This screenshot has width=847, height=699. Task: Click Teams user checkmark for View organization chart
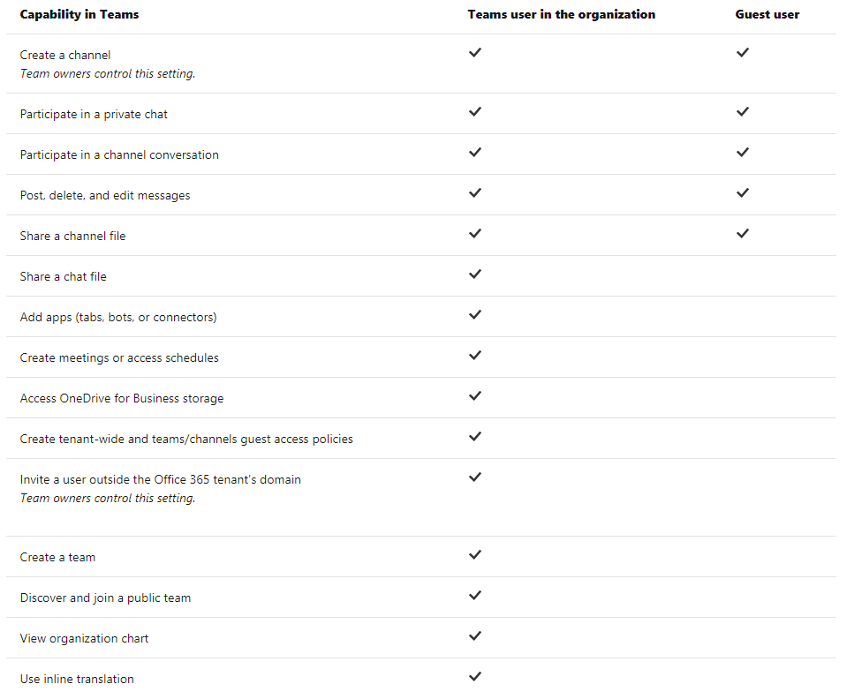coord(475,636)
